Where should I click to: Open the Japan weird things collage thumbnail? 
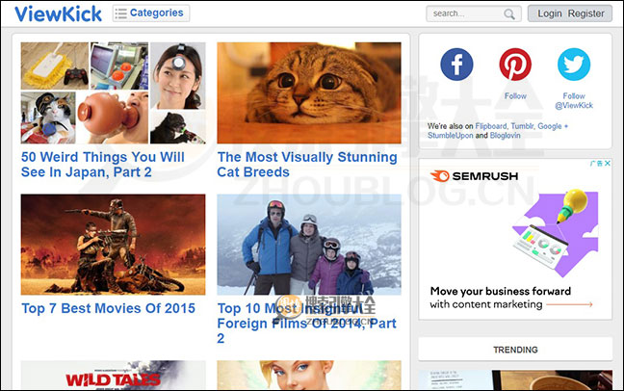113,92
